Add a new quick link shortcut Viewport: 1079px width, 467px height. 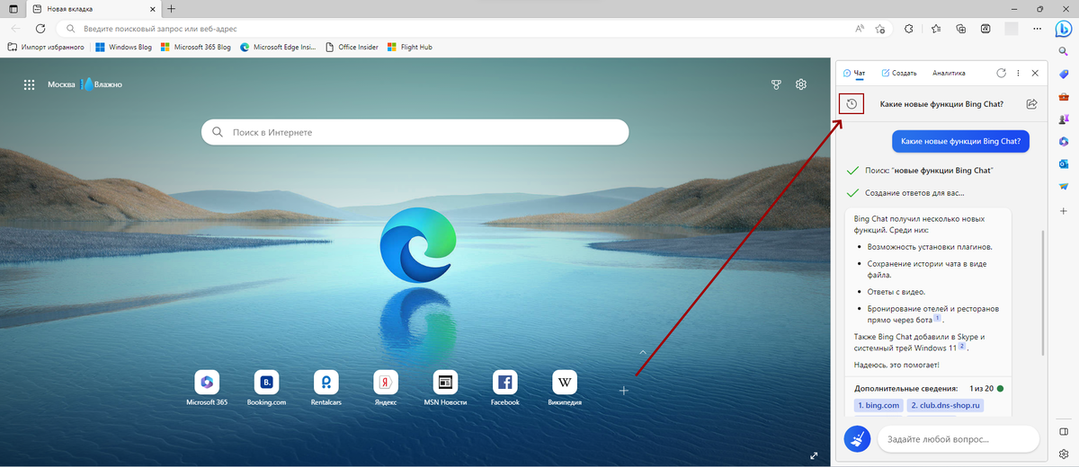tap(624, 390)
